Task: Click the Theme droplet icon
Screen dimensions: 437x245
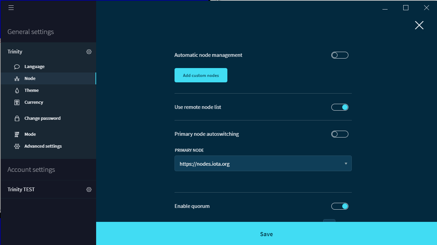Action: [16, 90]
